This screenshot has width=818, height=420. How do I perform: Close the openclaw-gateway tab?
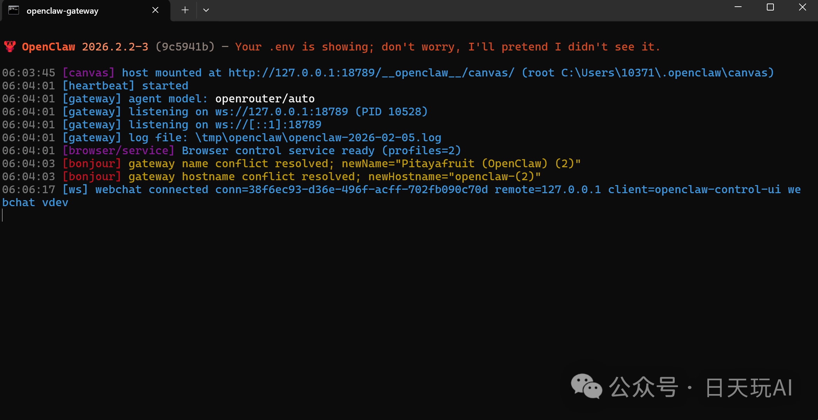point(155,10)
